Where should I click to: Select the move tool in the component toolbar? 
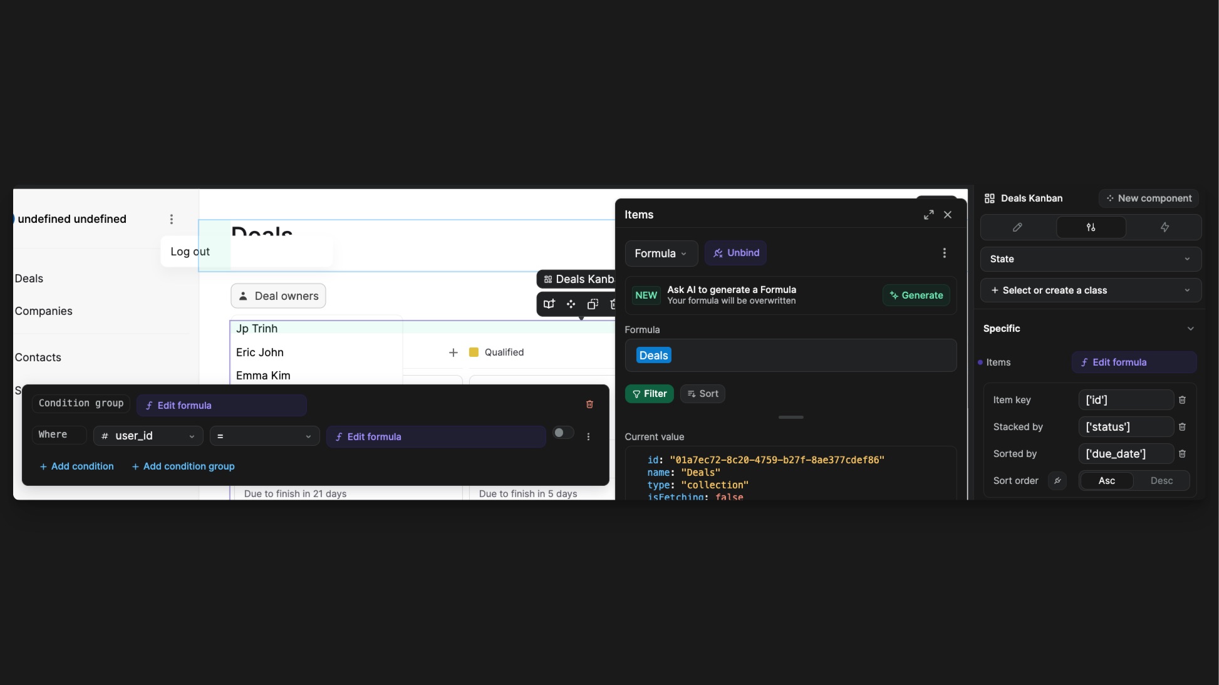coord(571,304)
